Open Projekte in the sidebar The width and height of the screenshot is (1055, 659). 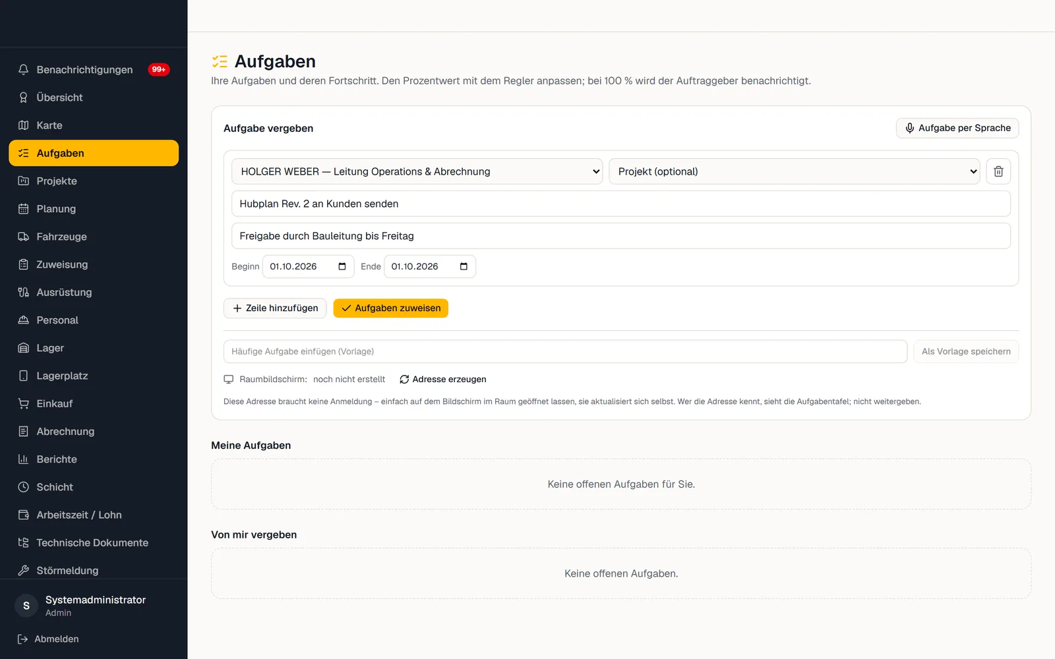coord(94,181)
